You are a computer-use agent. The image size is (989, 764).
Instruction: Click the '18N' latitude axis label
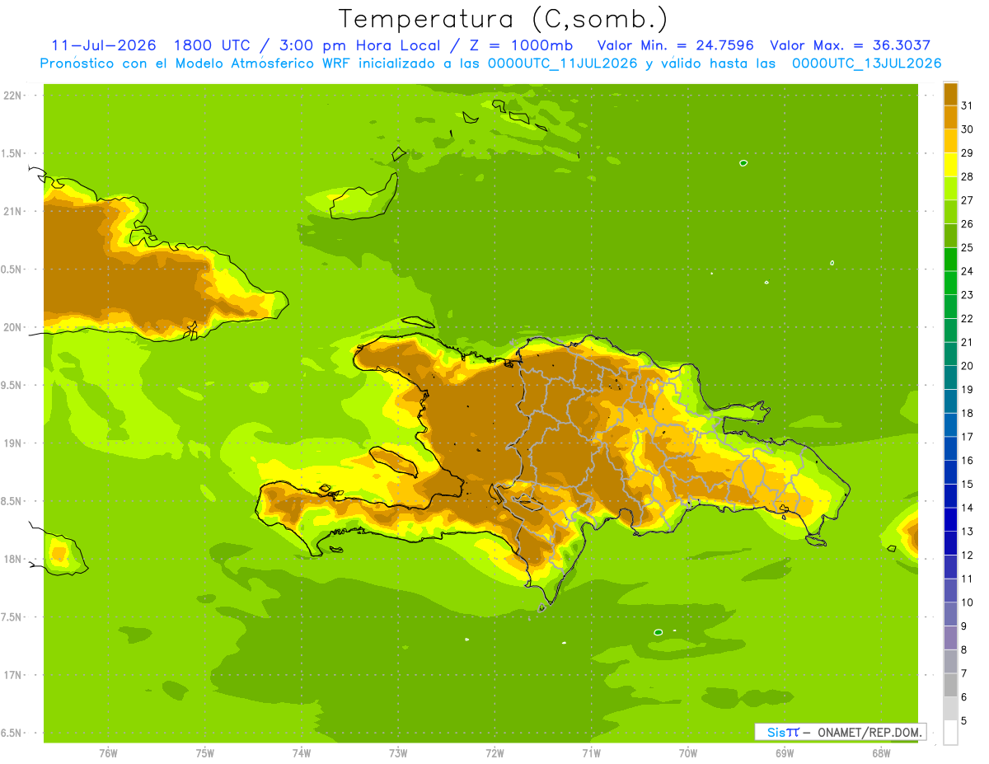(x=13, y=559)
